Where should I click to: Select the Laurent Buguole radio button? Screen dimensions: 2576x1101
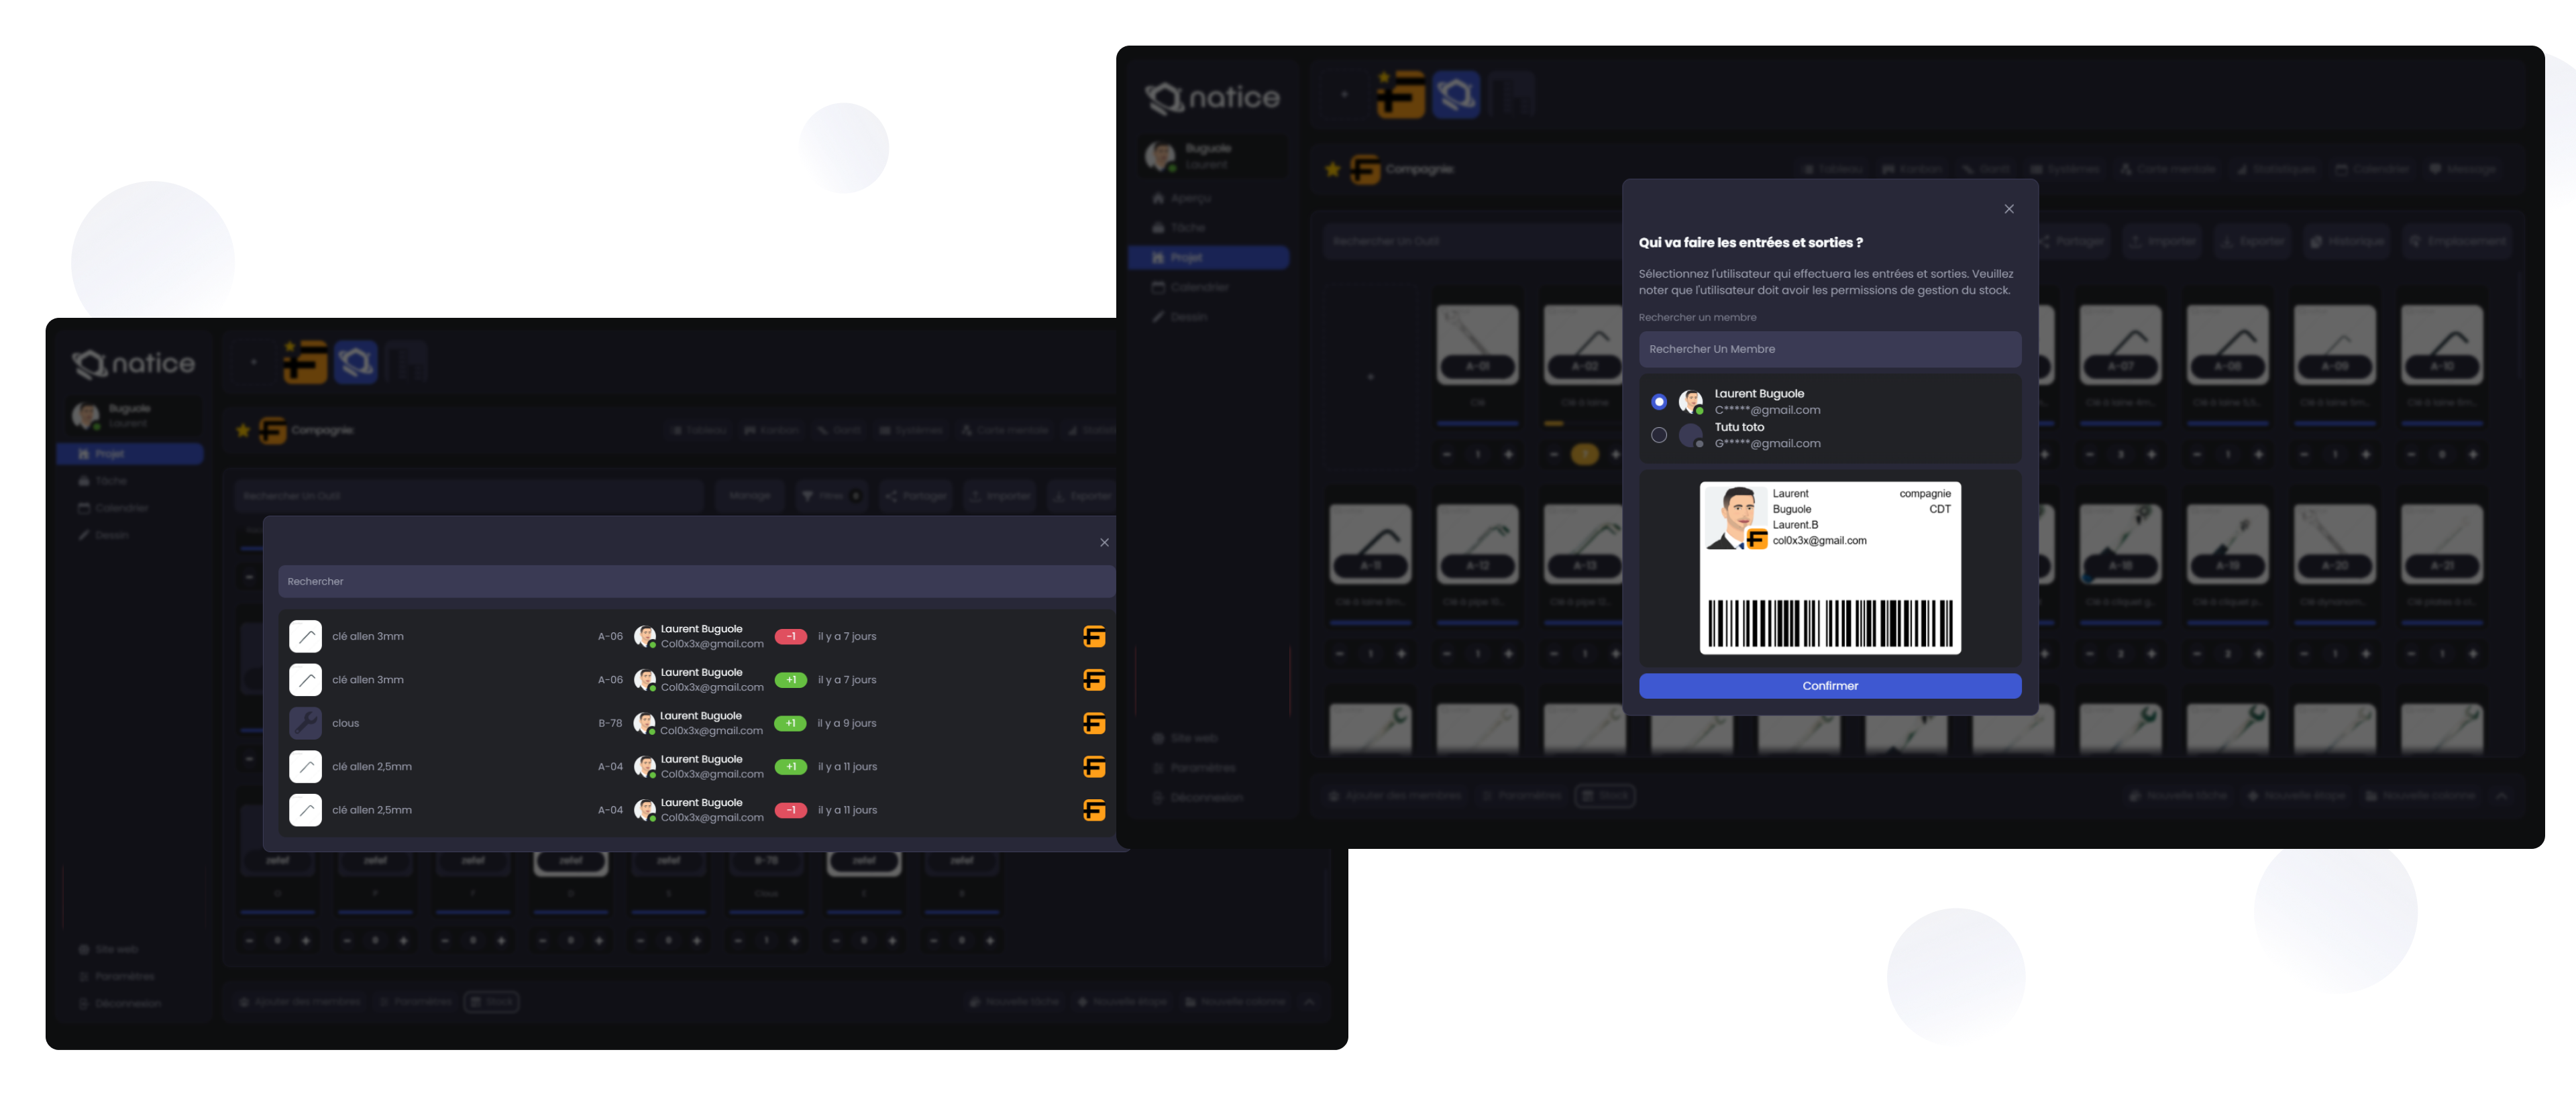[x=1659, y=402]
